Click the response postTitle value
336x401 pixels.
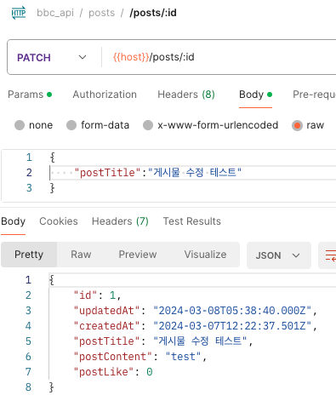pos(200,341)
